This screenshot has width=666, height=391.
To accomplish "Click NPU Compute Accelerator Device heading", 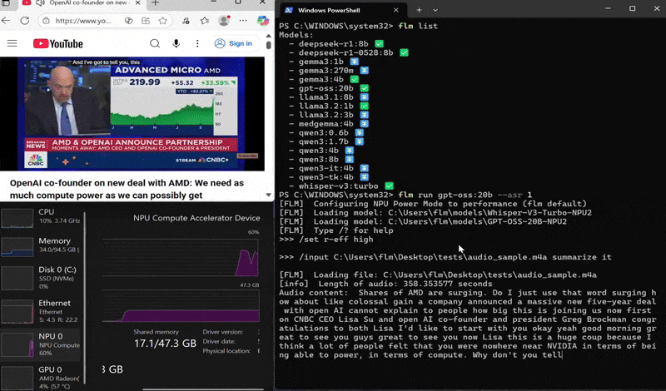I will click(196, 218).
